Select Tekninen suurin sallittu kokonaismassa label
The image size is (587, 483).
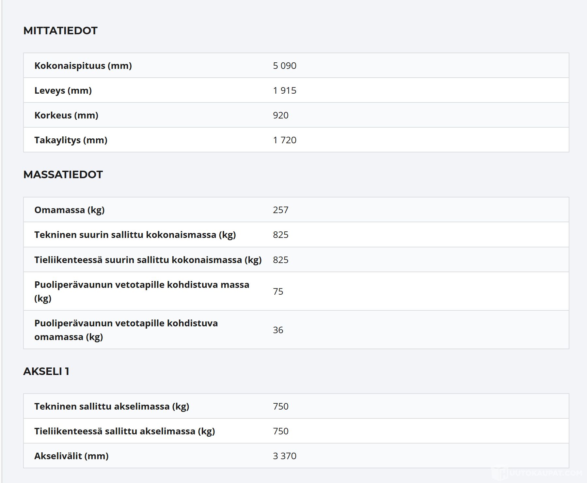tap(135, 235)
